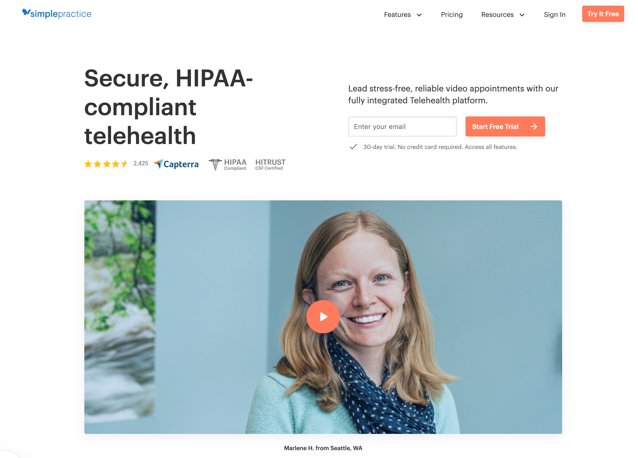
Task: Expand the Resources dropdown chevron
Action: [522, 15]
